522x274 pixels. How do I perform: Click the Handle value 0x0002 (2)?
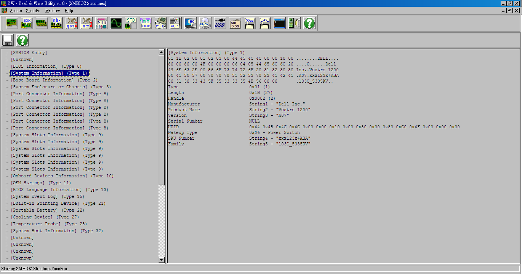pyautogui.click(x=263, y=98)
